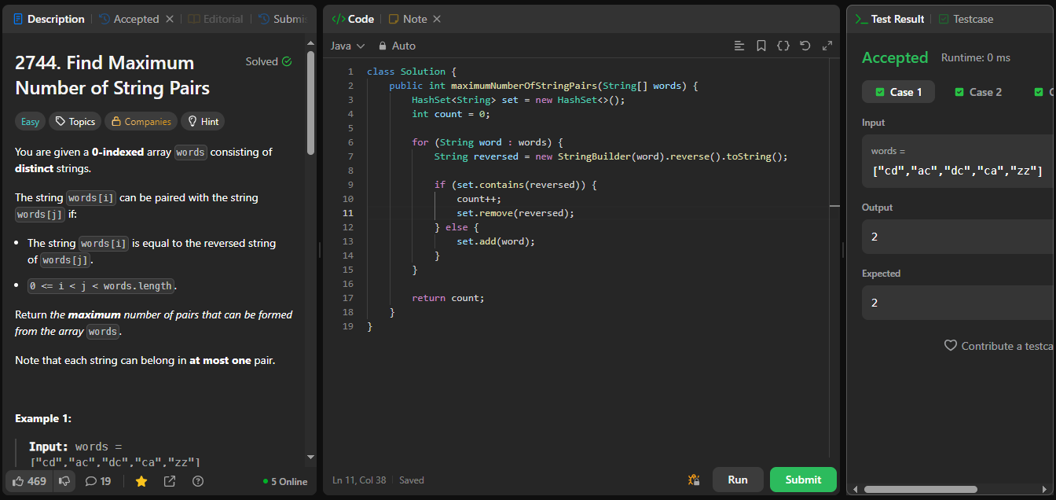1056x500 pixels.
Task: Click the thumbs-down dislike icon
Action: [64, 481]
